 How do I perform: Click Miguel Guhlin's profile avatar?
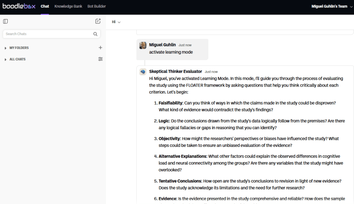143,45
